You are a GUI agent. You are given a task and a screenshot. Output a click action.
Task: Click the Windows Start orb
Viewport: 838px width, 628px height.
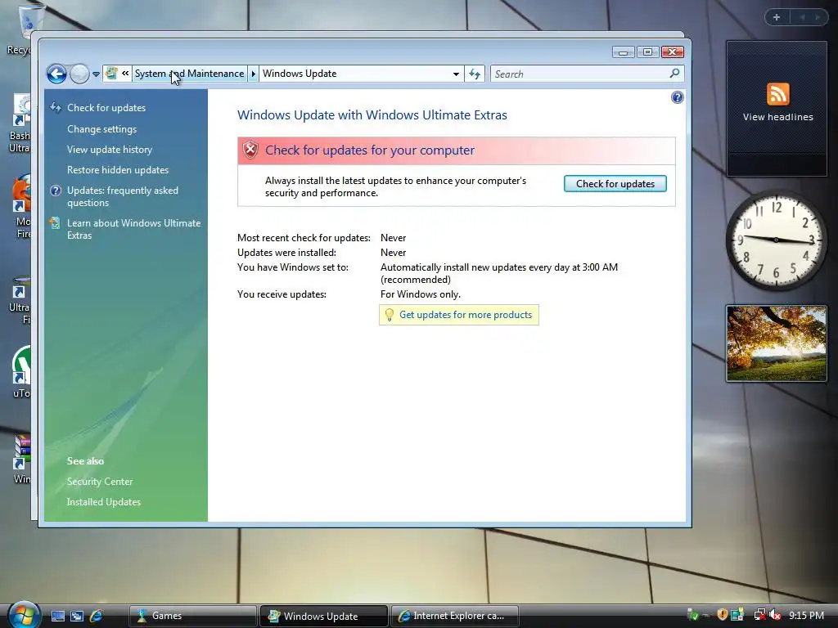click(24, 614)
